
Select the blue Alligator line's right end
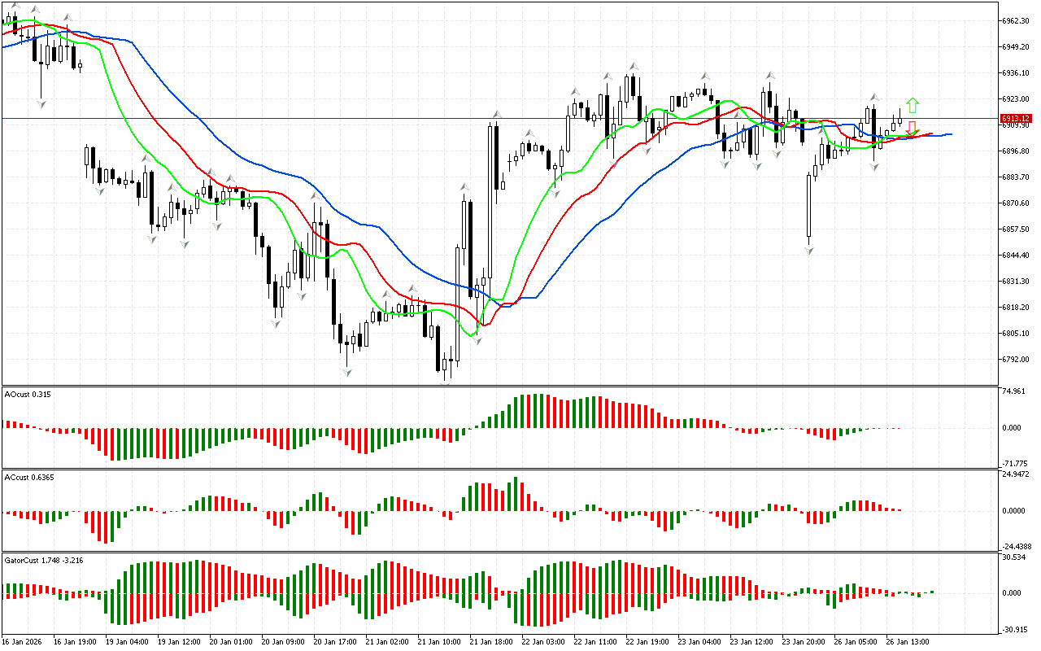coord(950,134)
